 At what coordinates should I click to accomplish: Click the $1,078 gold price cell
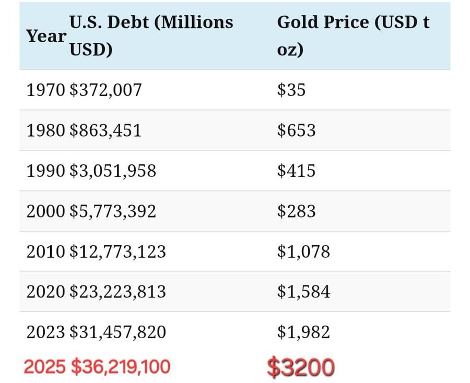[x=303, y=252]
